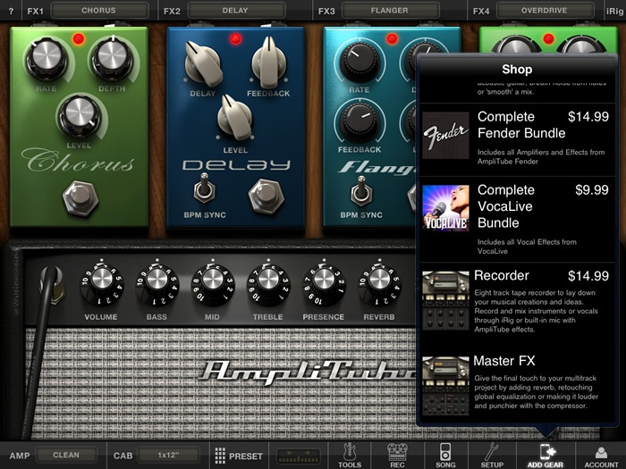The width and height of the screenshot is (626, 469).
Task: Click the Chorus Level knob
Action: (x=80, y=115)
